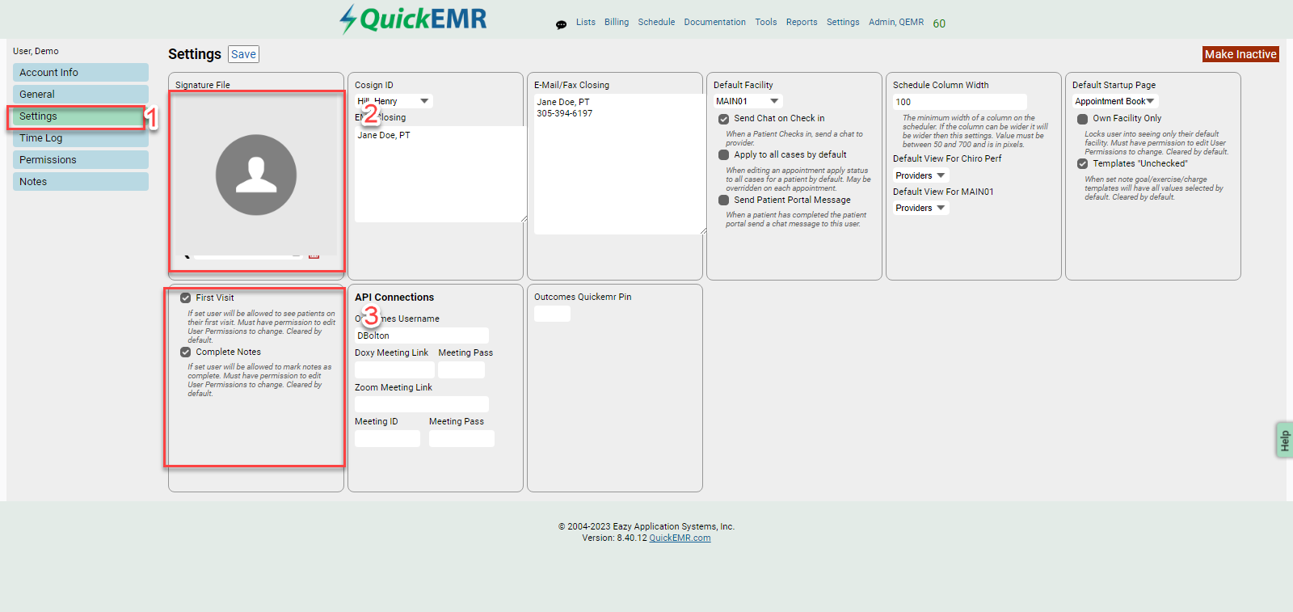Switch to Account Info sidebar tab
The width and height of the screenshot is (1293, 612).
(81, 72)
